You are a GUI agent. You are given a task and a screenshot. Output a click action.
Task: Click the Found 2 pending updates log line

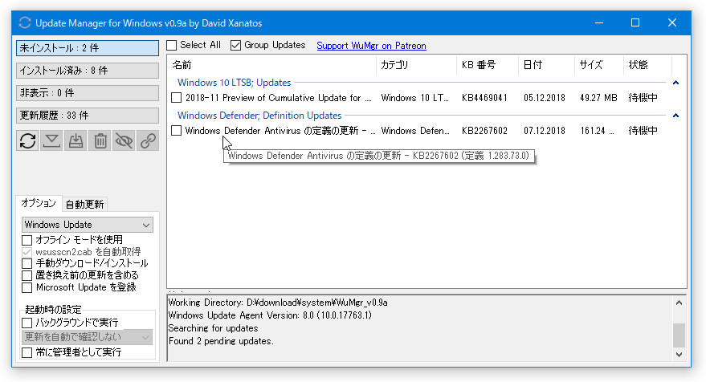(221, 341)
